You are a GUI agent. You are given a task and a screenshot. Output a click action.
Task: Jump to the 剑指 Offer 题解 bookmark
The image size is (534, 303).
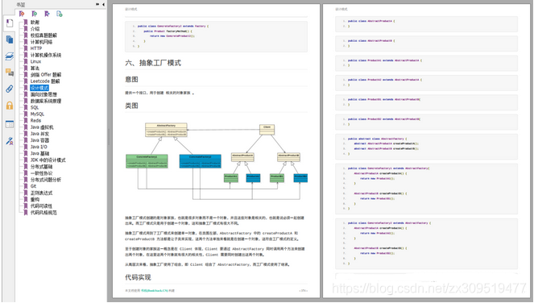[x=46, y=75]
